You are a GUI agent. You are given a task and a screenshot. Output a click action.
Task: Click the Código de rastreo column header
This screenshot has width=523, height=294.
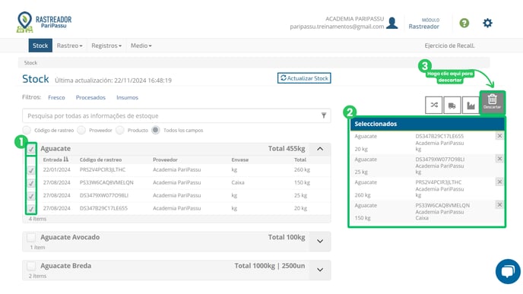coord(100,160)
